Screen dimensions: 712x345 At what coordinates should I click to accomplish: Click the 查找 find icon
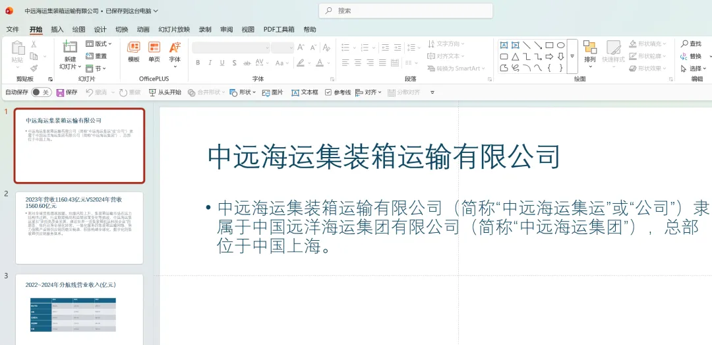[684, 44]
